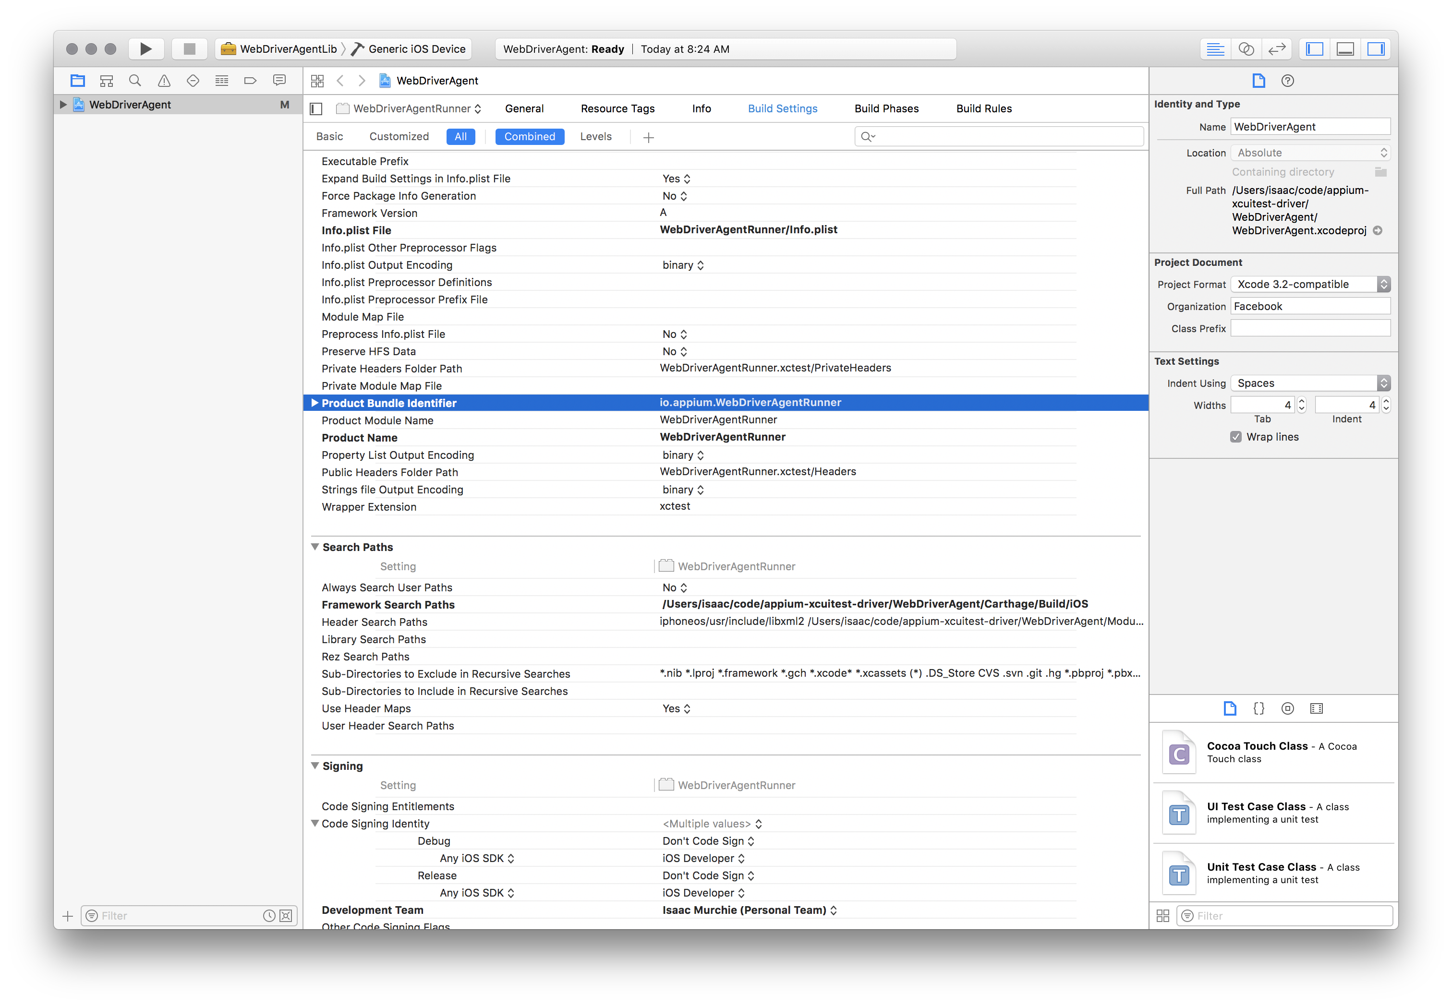Click the Basic filter button
Viewport: 1452px width, 1006px height.
click(x=330, y=137)
